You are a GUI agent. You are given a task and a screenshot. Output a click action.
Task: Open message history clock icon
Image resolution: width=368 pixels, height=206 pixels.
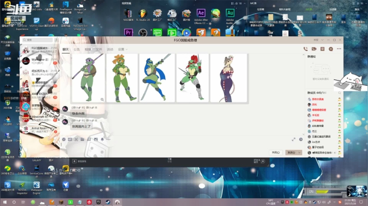[301, 140]
